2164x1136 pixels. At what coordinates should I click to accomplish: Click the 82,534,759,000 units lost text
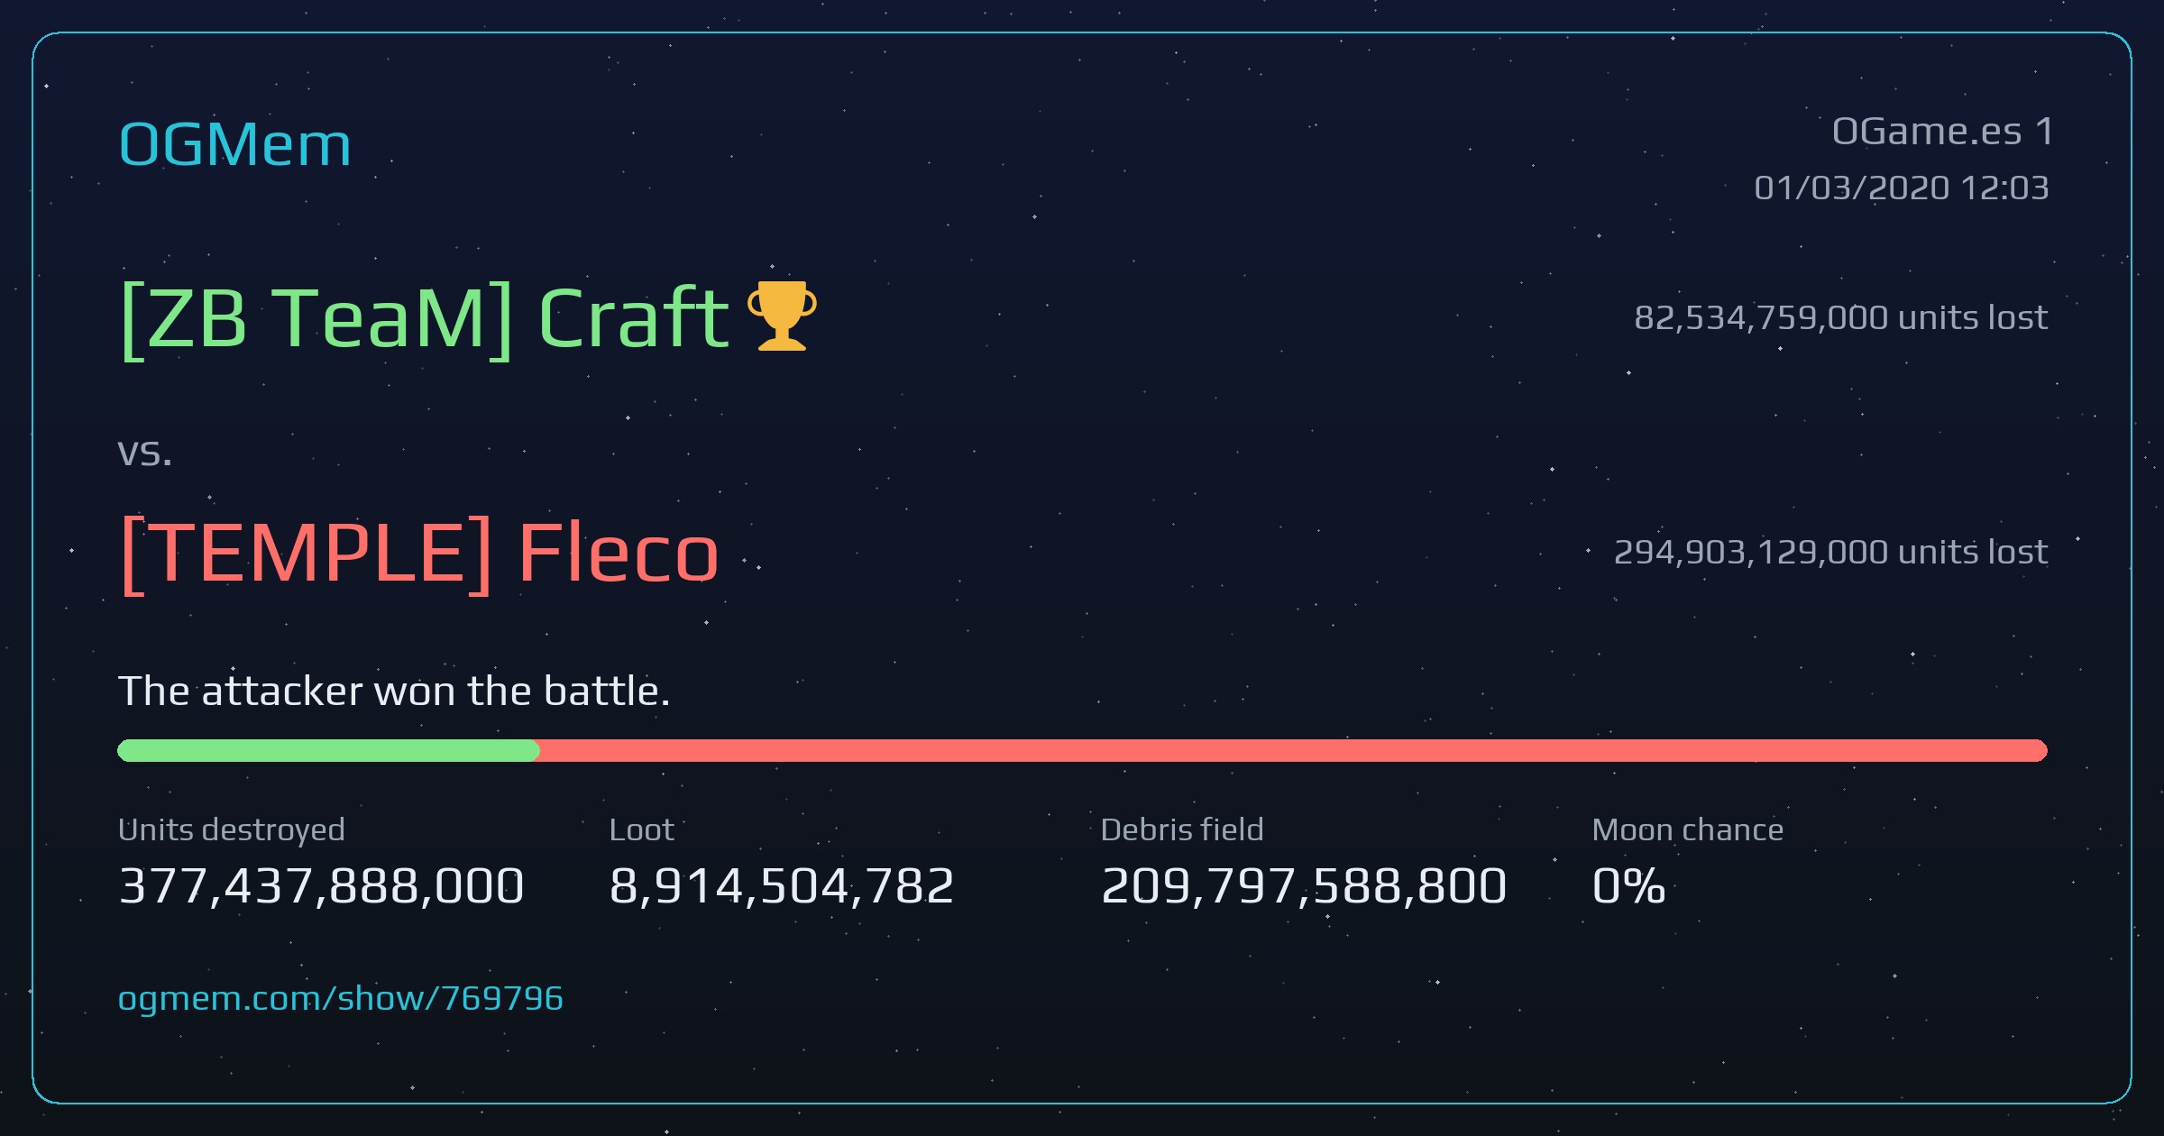pyautogui.click(x=1840, y=317)
